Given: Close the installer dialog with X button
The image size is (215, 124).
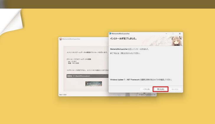Looking at the screenshot, I should [x=180, y=34].
